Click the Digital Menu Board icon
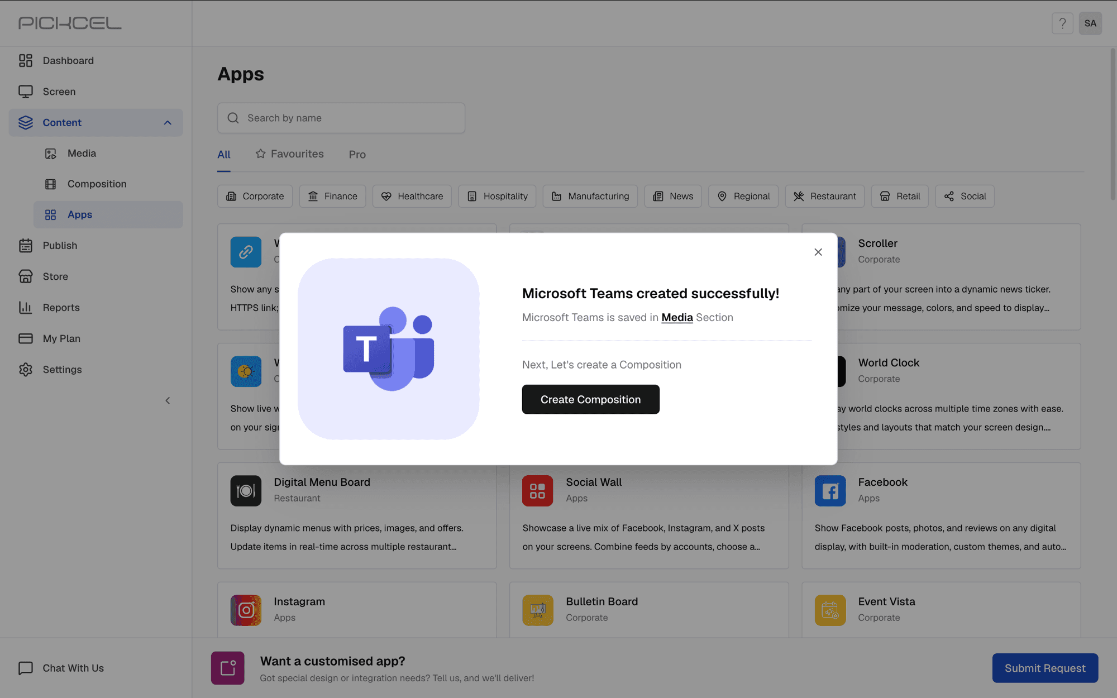The image size is (1117, 698). click(x=246, y=490)
